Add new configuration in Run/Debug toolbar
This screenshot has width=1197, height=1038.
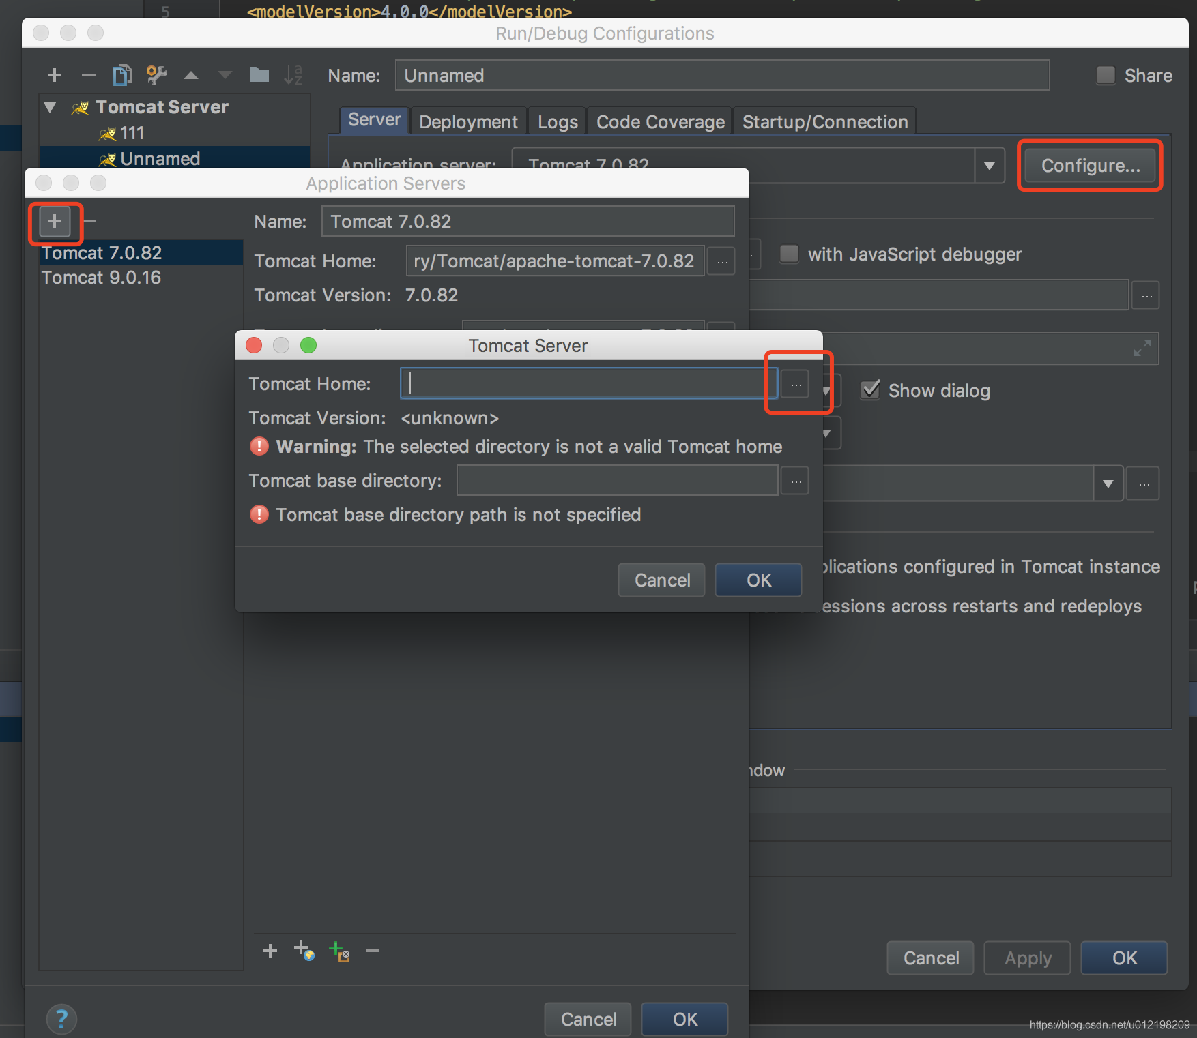point(55,75)
